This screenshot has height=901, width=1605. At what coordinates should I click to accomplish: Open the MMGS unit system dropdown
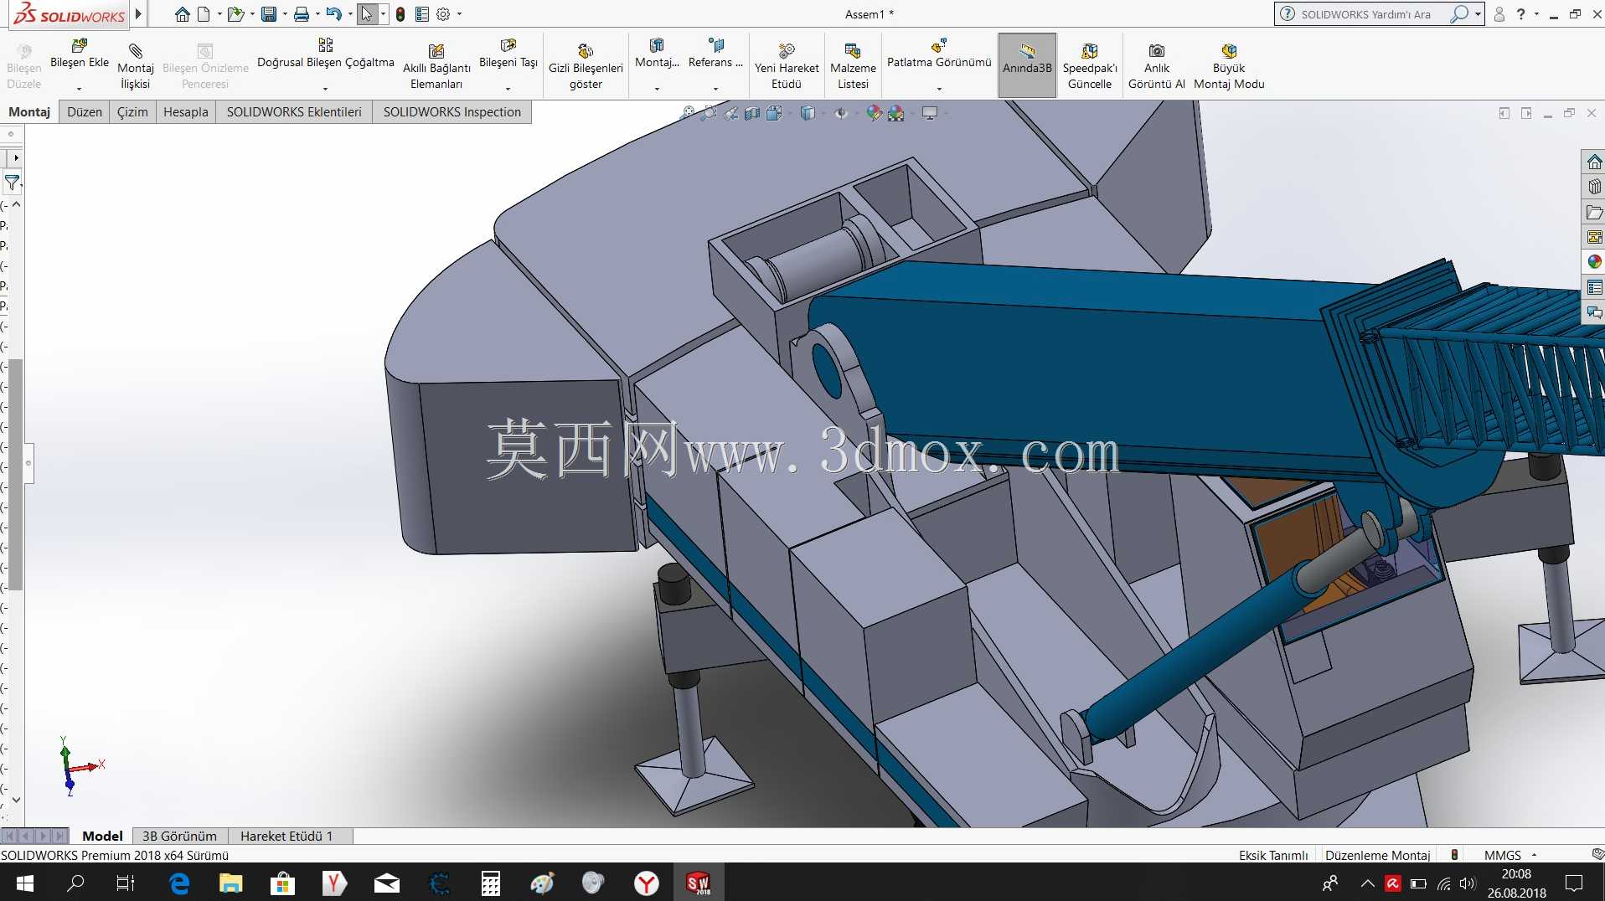coord(1510,855)
